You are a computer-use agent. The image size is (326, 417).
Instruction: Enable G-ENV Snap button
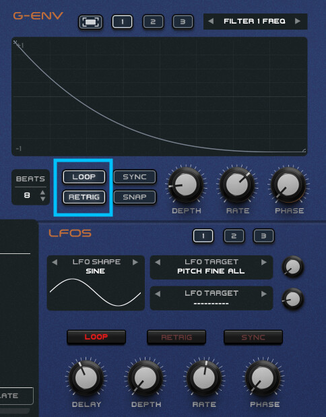135,197
